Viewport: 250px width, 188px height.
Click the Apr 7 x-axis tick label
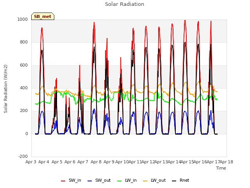[x=83, y=162]
